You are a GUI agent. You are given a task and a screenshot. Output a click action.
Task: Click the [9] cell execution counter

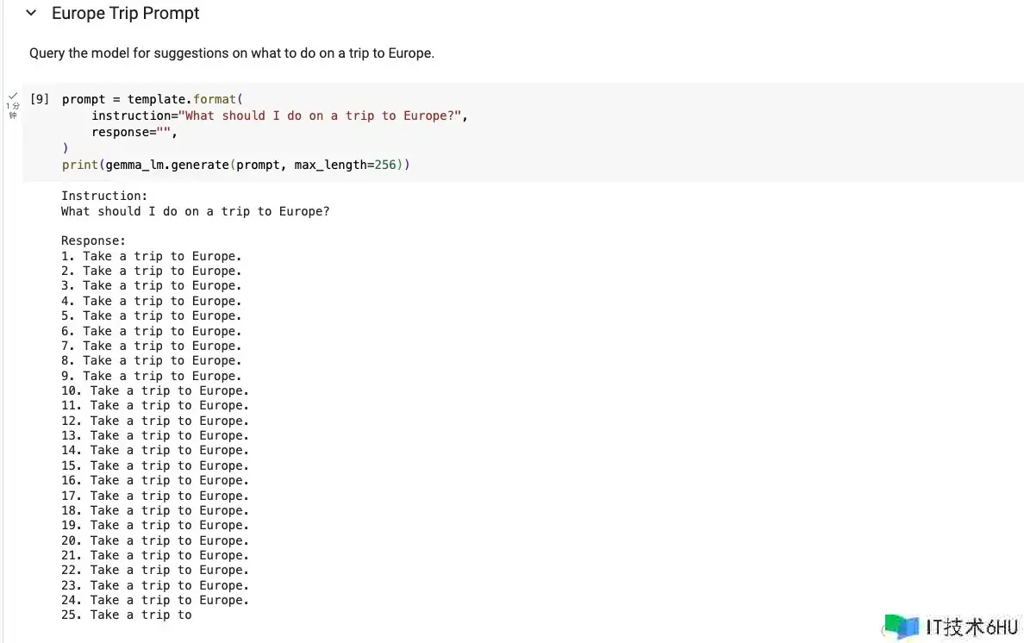(x=40, y=99)
